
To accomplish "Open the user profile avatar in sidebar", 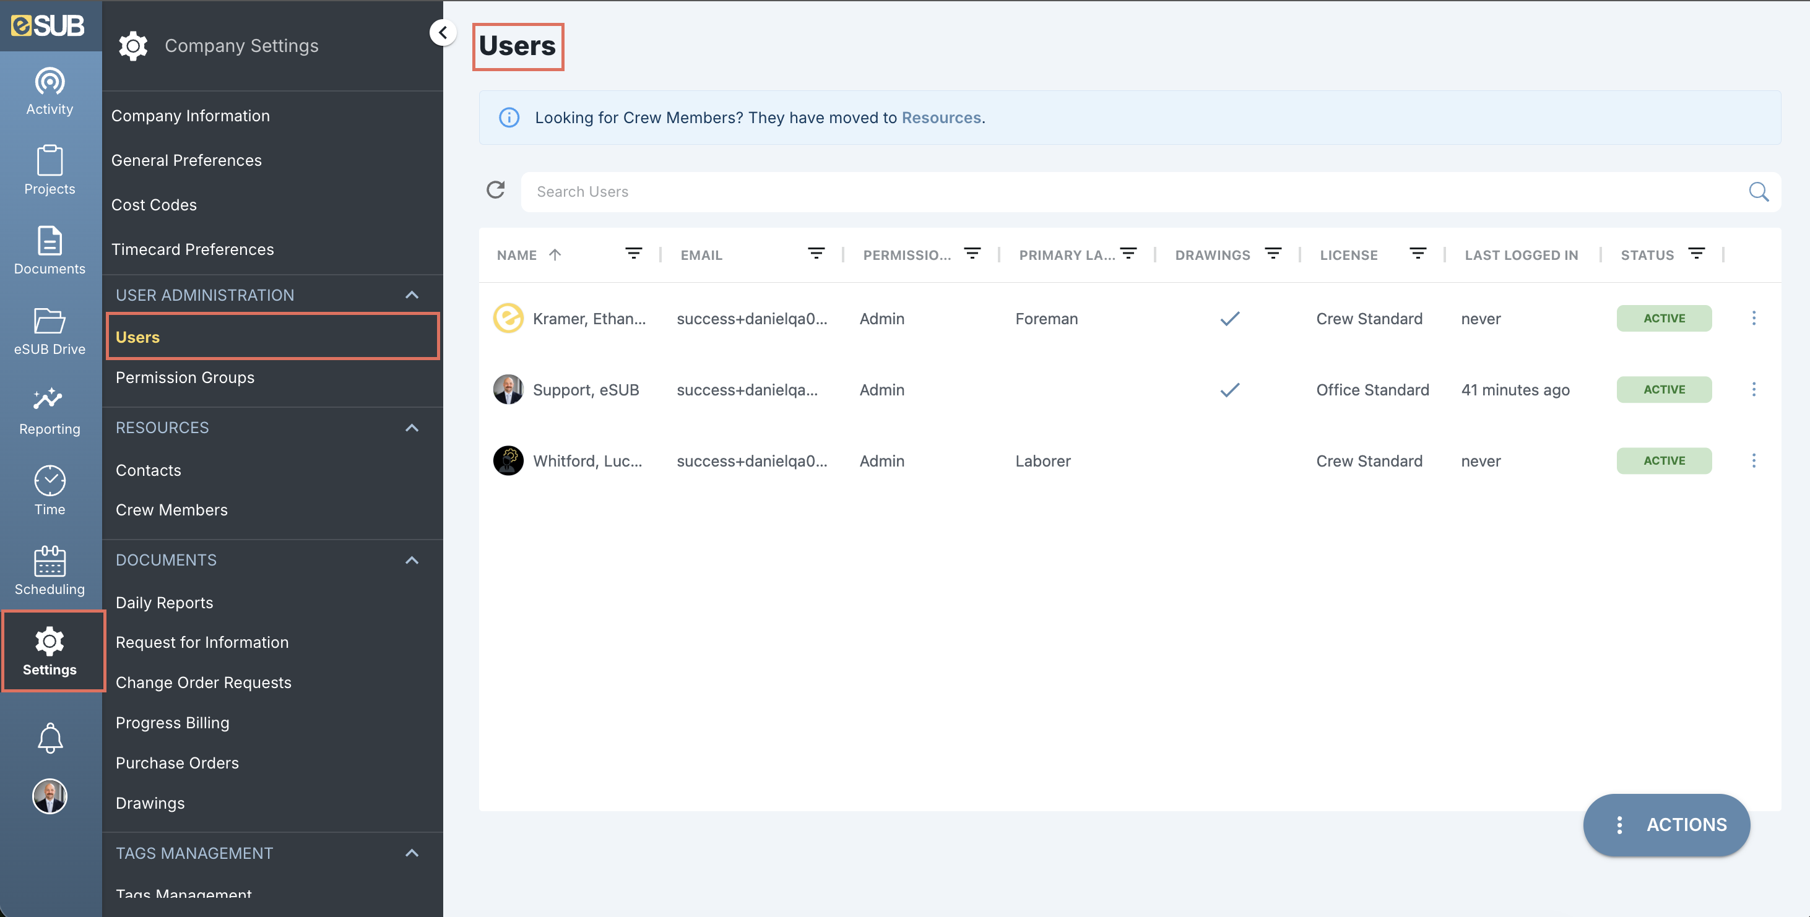I will pos(50,796).
